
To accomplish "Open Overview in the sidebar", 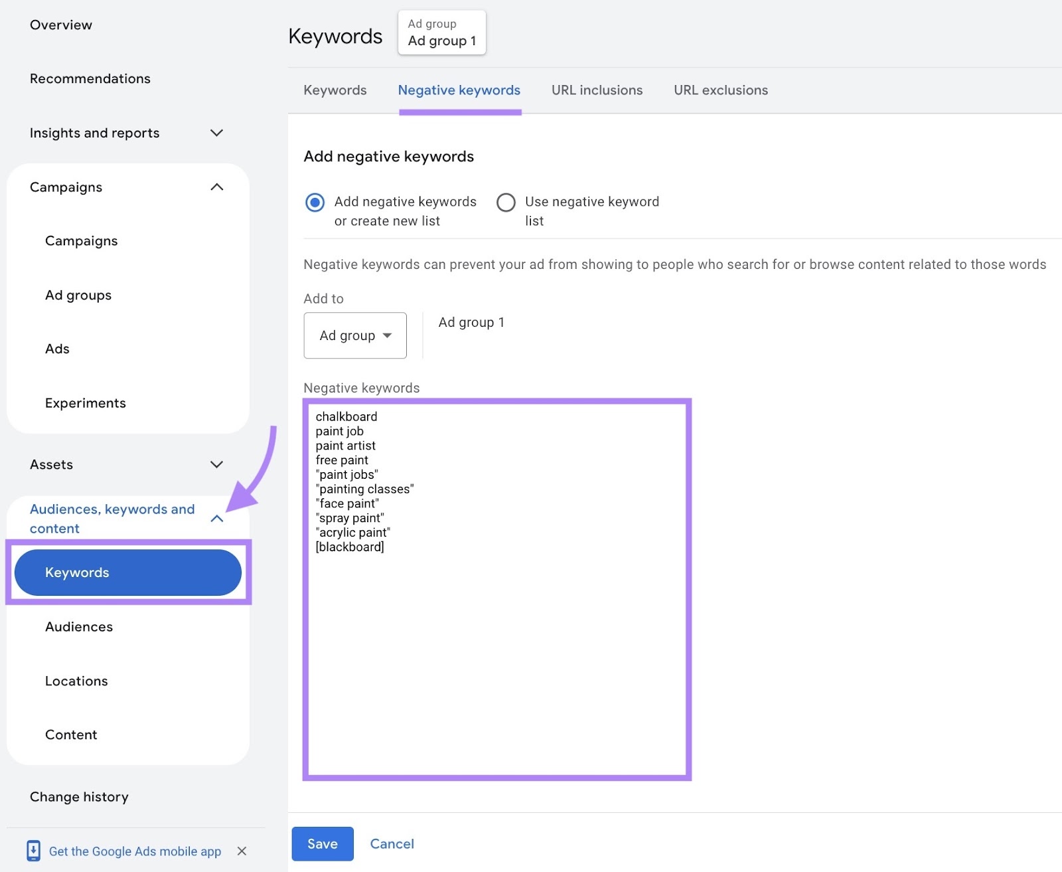I will 61,25.
